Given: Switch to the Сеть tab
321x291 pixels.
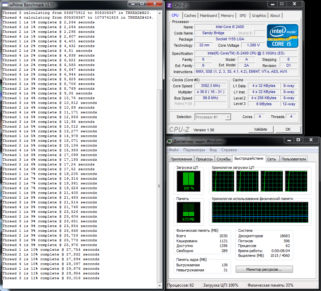Looking at the screenshot, I should [271, 159].
